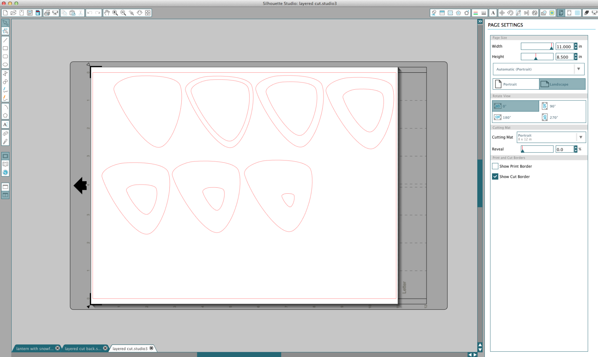Click the Reveal percentage field
This screenshot has height=357, width=598.
[x=565, y=149]
